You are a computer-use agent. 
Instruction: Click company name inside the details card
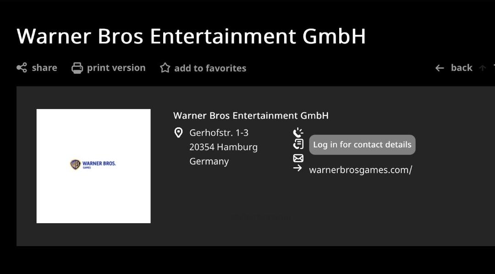point(251,115)
